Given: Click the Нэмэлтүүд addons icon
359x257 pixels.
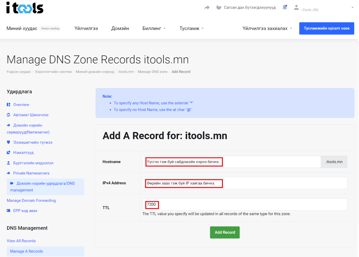Looking at the screenshot, I should [x=9, y=152].
